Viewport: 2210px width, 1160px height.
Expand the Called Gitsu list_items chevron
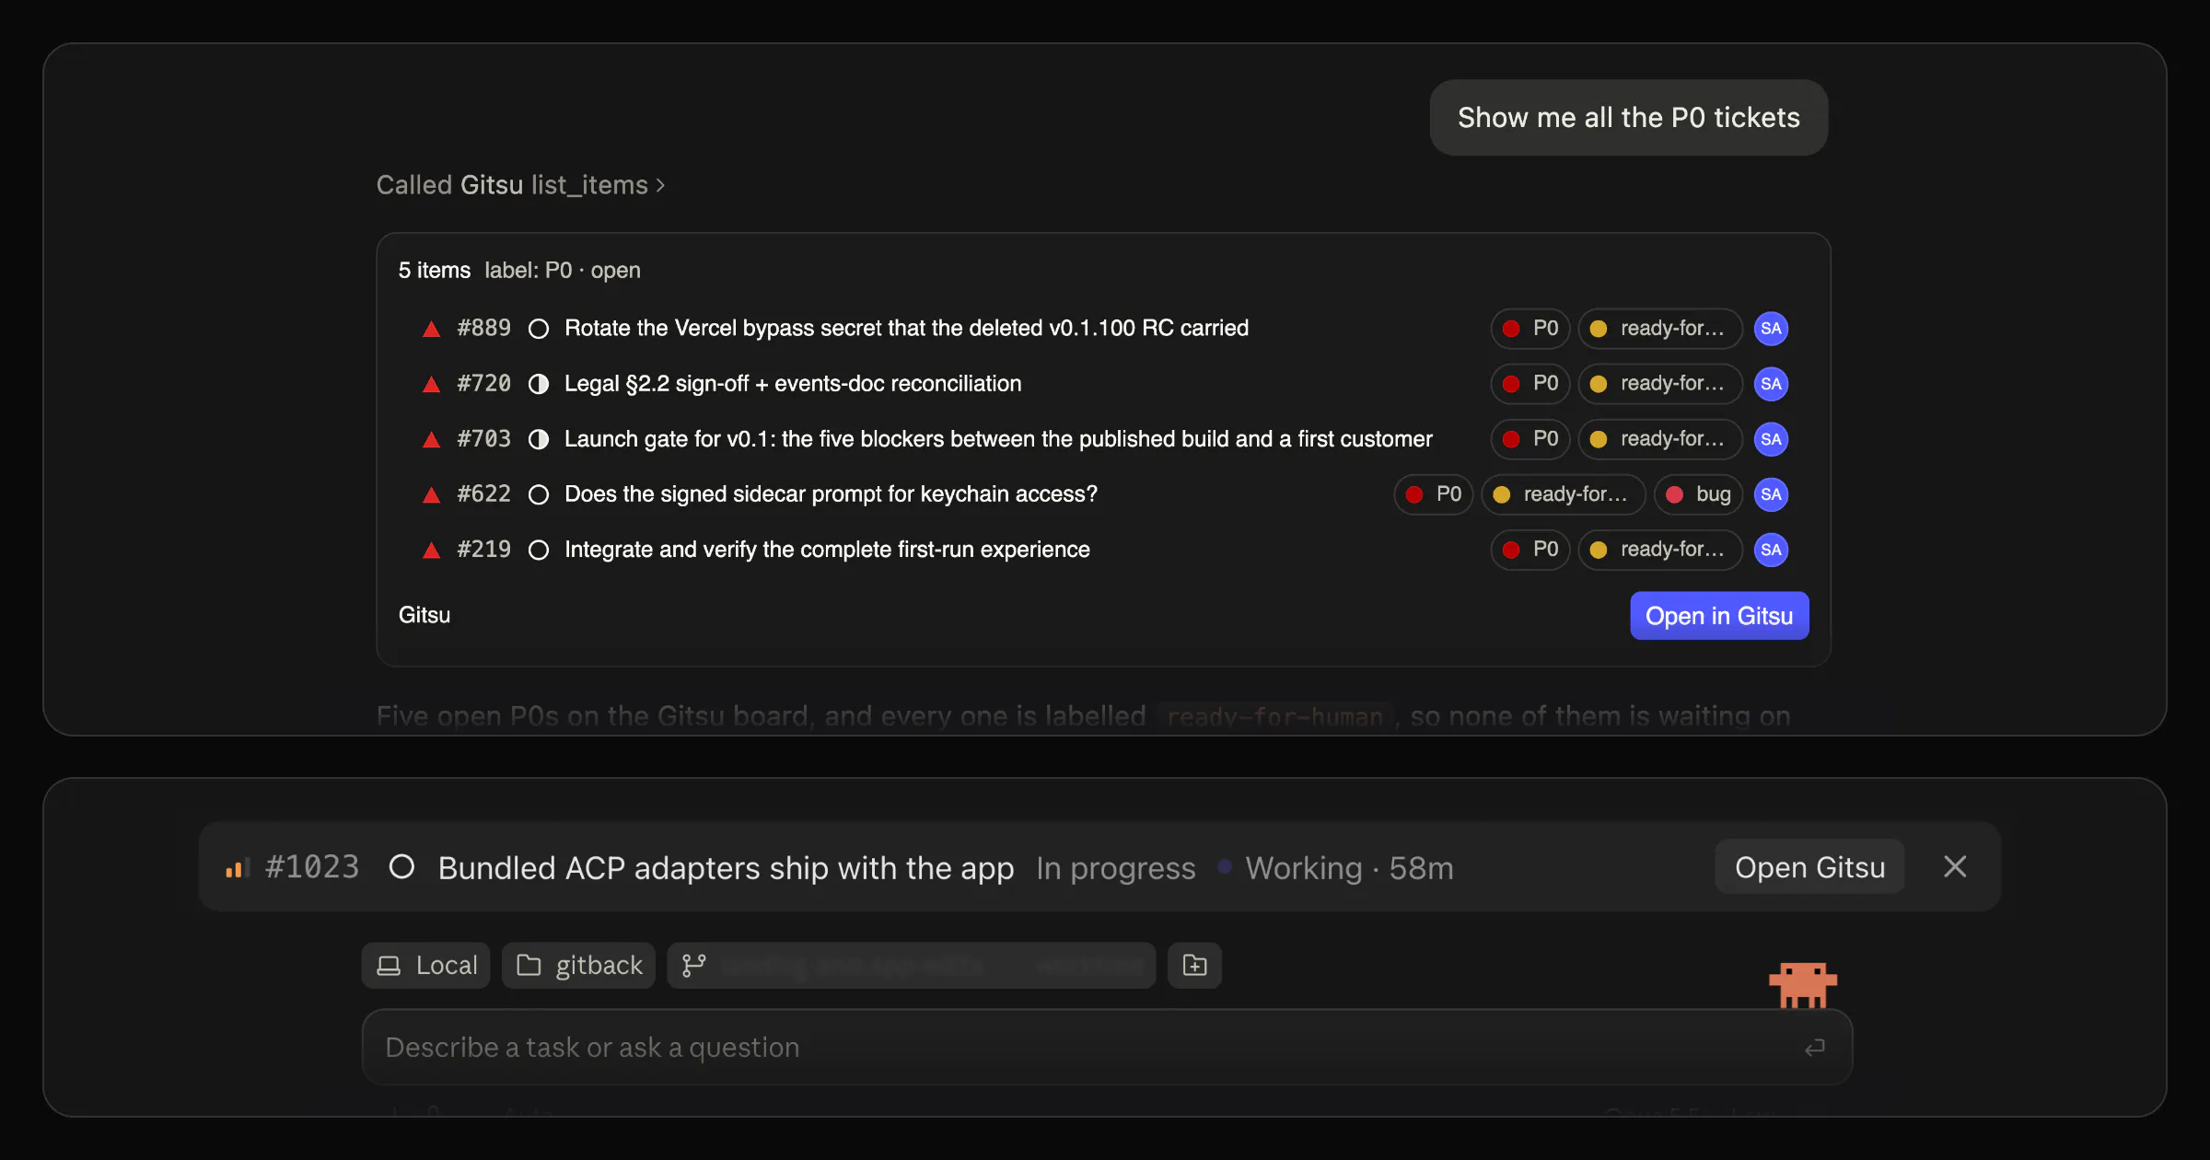point(659,185)
